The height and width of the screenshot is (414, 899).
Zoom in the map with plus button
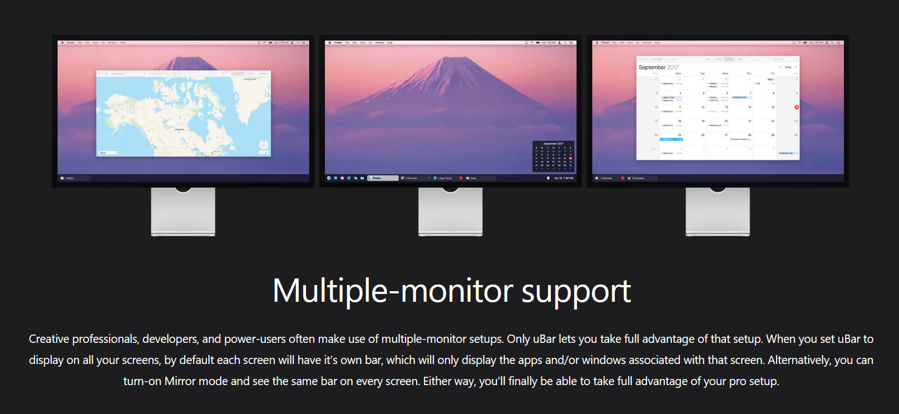pos(266,152)
